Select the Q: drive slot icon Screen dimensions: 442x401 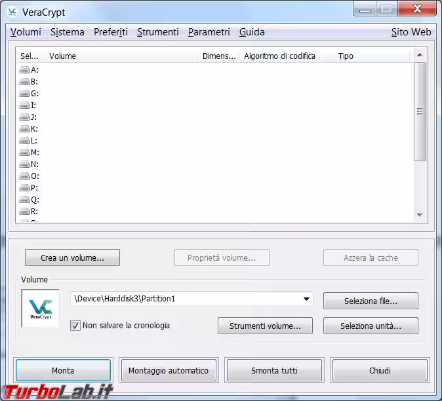pyautogui.click(x=24, y=199)
